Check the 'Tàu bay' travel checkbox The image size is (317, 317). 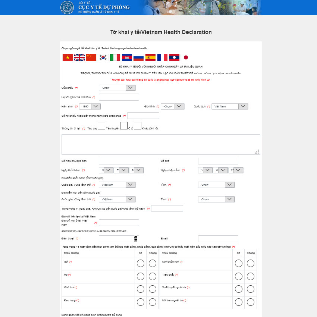click(101, 126)
